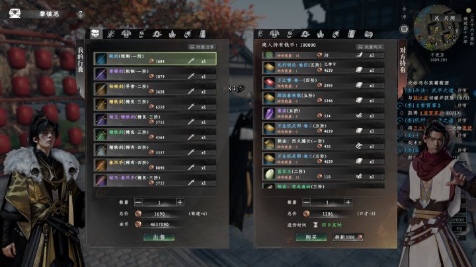Toggle batch sell (批量出售) mode
The height and width of the screenshot is (267, 476).
(x=202, y=47)
